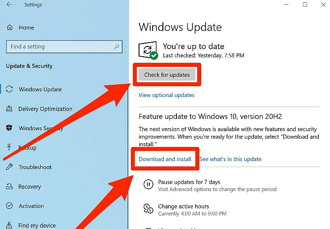Click the update status icon with green check
This screenshot has width=330, height=229.
pos(148,51)
